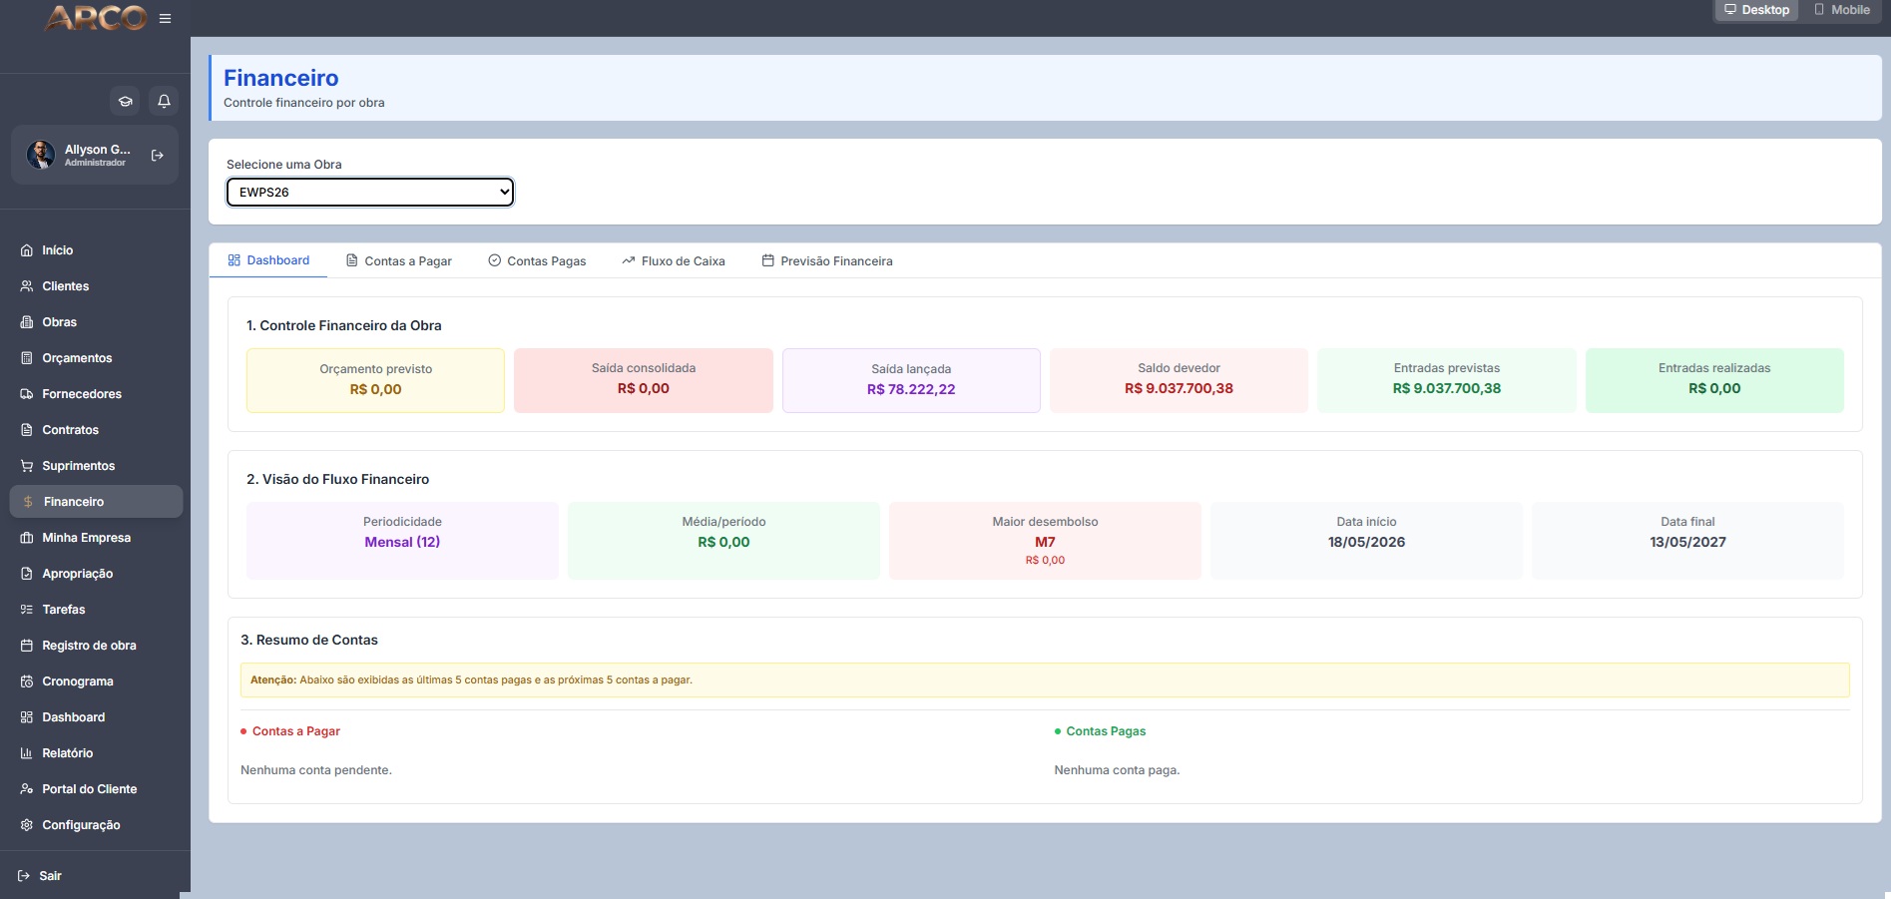The height and width of the screenshot is (899, 1891).
Task: Click the Suprimentos shopping cart icon
Action: [27, 466]
